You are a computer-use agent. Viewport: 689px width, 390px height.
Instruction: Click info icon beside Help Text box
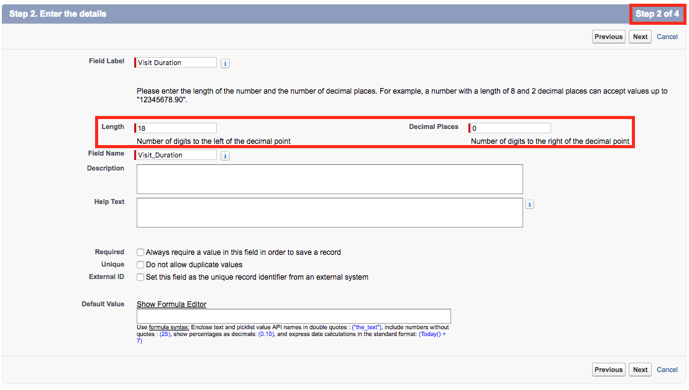click(529, 205)
